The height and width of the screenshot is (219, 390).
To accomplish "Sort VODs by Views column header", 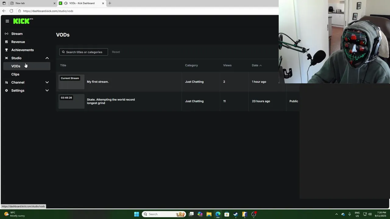I will click(227, 65).
